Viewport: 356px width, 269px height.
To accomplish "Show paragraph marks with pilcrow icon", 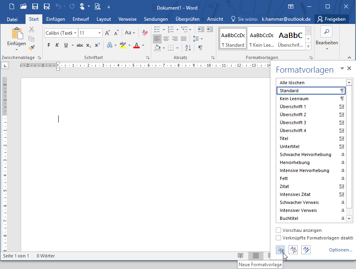I will click(200, 48).
